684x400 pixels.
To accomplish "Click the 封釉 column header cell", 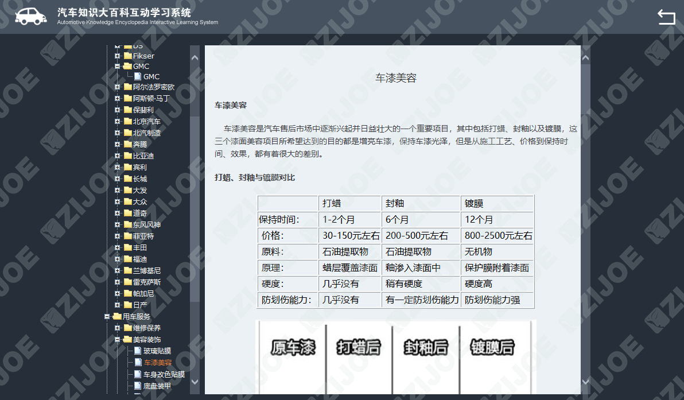I will [421, 203].
